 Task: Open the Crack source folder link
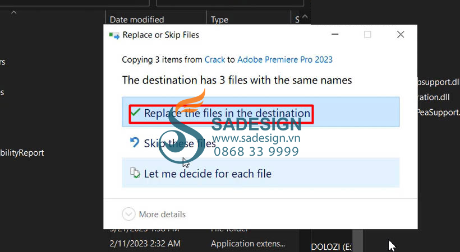[215, 59]
